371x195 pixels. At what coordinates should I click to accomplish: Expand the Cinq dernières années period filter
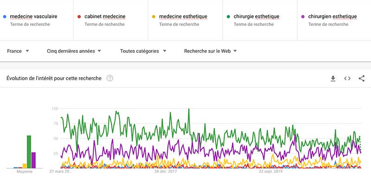coord(74,51)
